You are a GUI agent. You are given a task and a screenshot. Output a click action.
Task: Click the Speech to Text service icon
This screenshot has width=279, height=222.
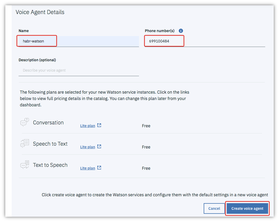25,143
